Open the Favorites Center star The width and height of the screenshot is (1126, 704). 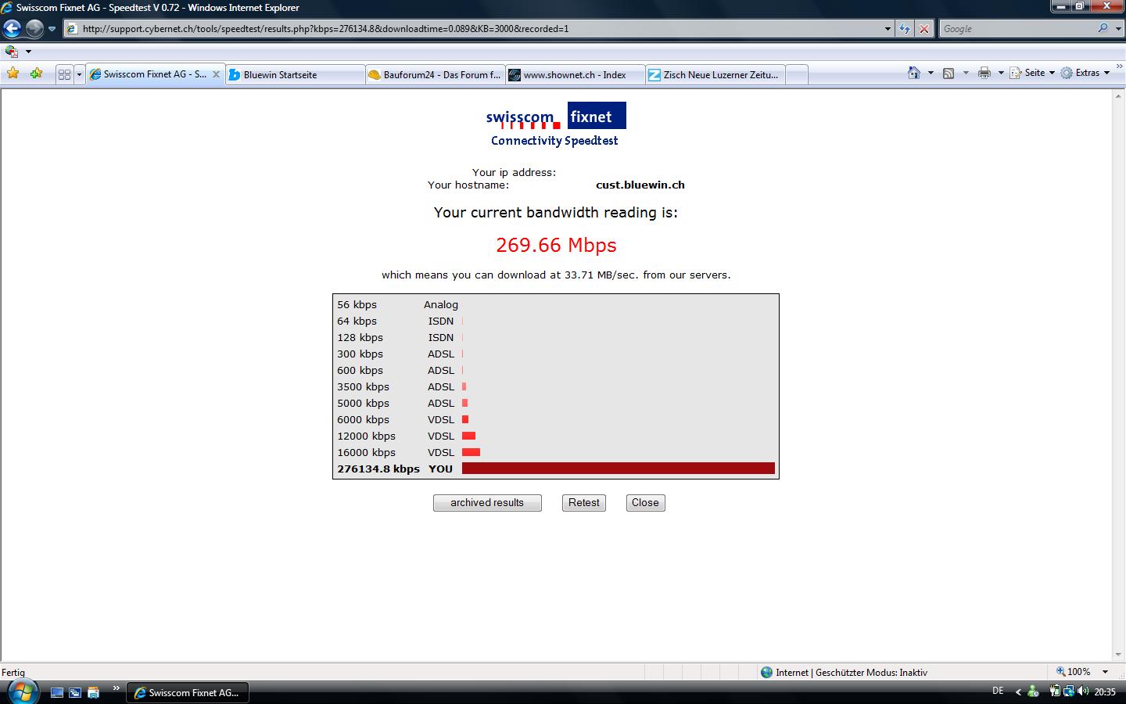(x=13, y=74)
